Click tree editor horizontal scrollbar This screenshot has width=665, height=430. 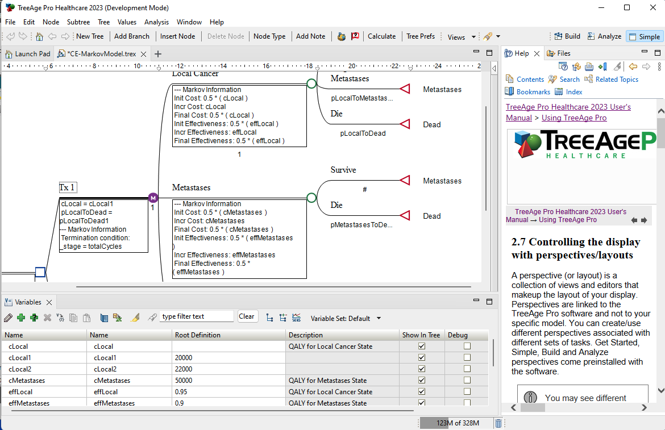click(x=273, y=287)
